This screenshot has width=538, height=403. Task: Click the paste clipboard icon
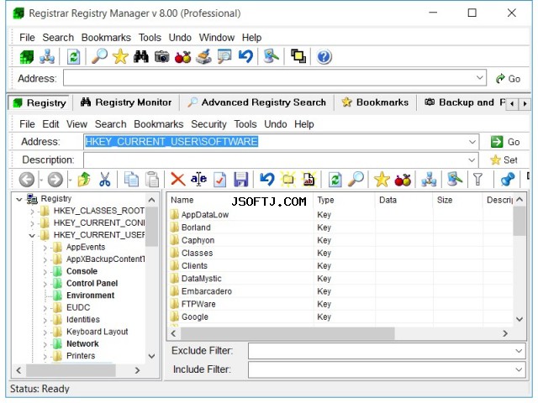(x=152, y=179)
